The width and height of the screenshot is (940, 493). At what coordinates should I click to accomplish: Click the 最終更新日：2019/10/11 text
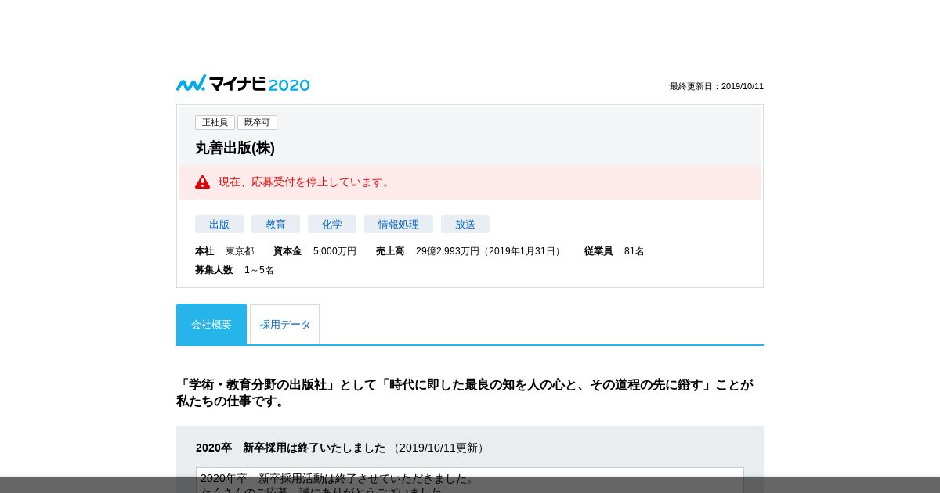(717, 86)
